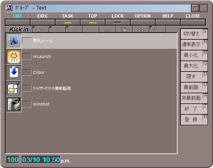Select the nrLaunch list entry text

[x=42, y=57]
